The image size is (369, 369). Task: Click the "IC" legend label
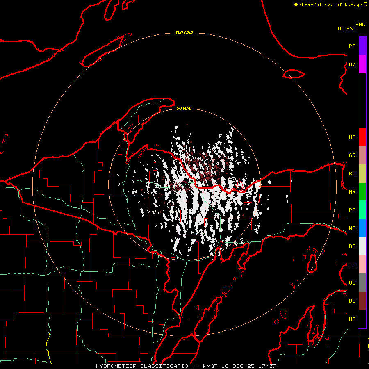pos(352,265)
